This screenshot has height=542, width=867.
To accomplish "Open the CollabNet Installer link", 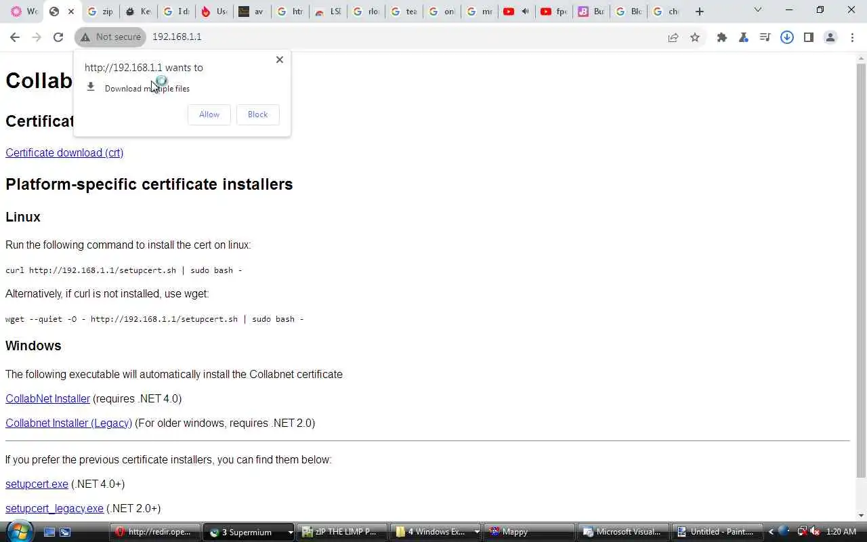I will (x=47, y=398).
